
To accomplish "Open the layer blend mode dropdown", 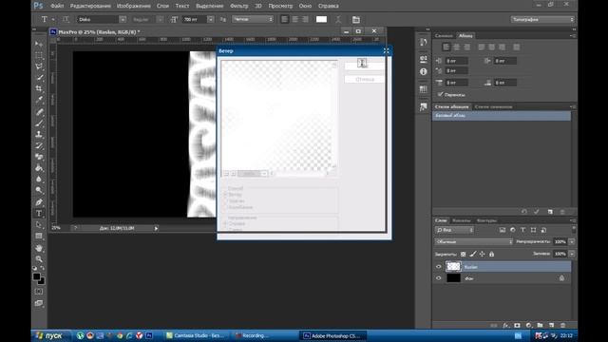I will tap(473, 241).
